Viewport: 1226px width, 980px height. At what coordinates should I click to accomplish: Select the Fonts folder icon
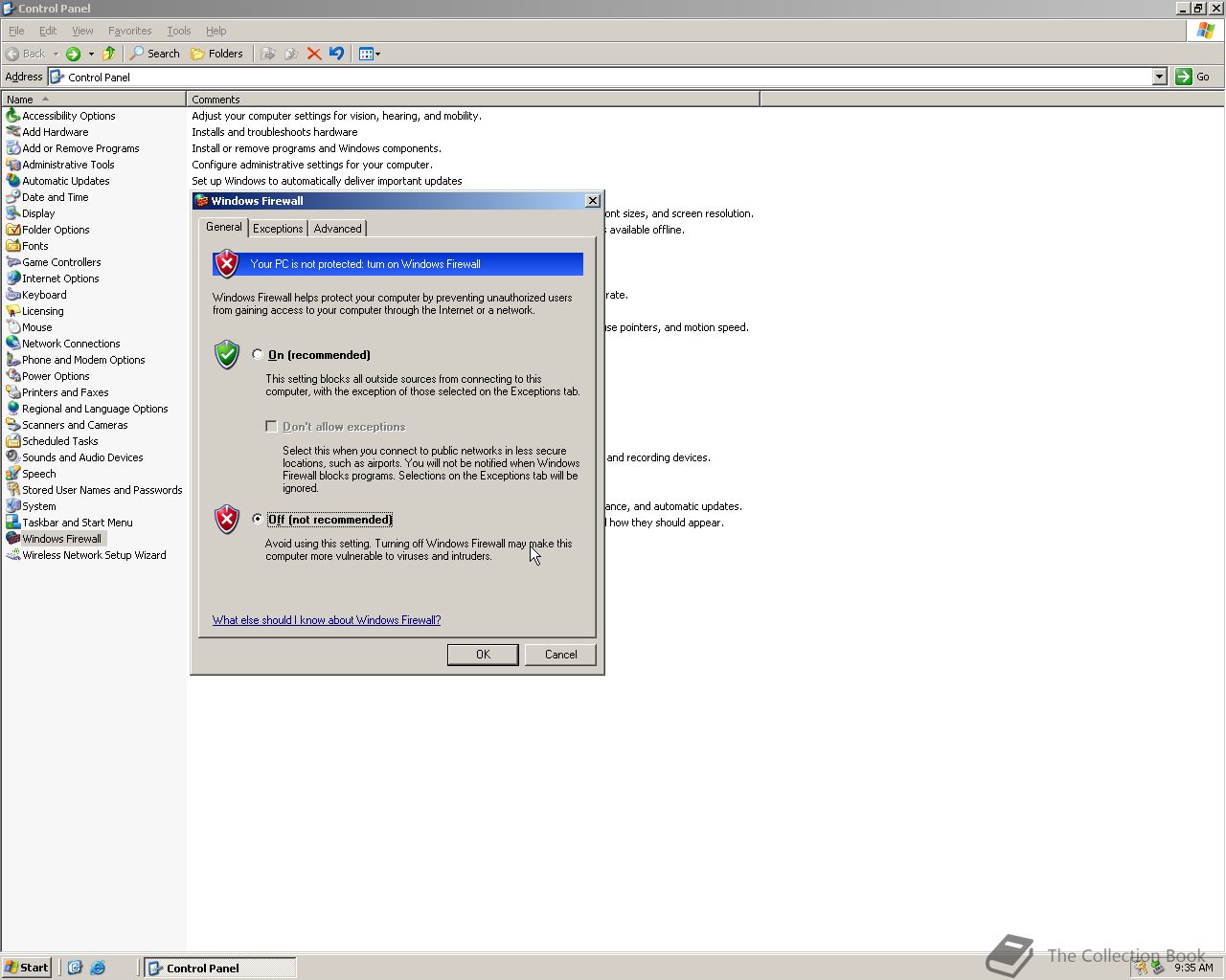pyautogui.click(x=13, y=246)
